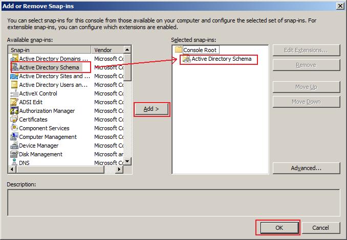Select Disk Management snap-in name
The image size is (347, 240).
tap(41, 154)
